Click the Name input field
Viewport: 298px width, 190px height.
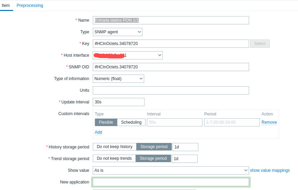[x=171, y=20]
